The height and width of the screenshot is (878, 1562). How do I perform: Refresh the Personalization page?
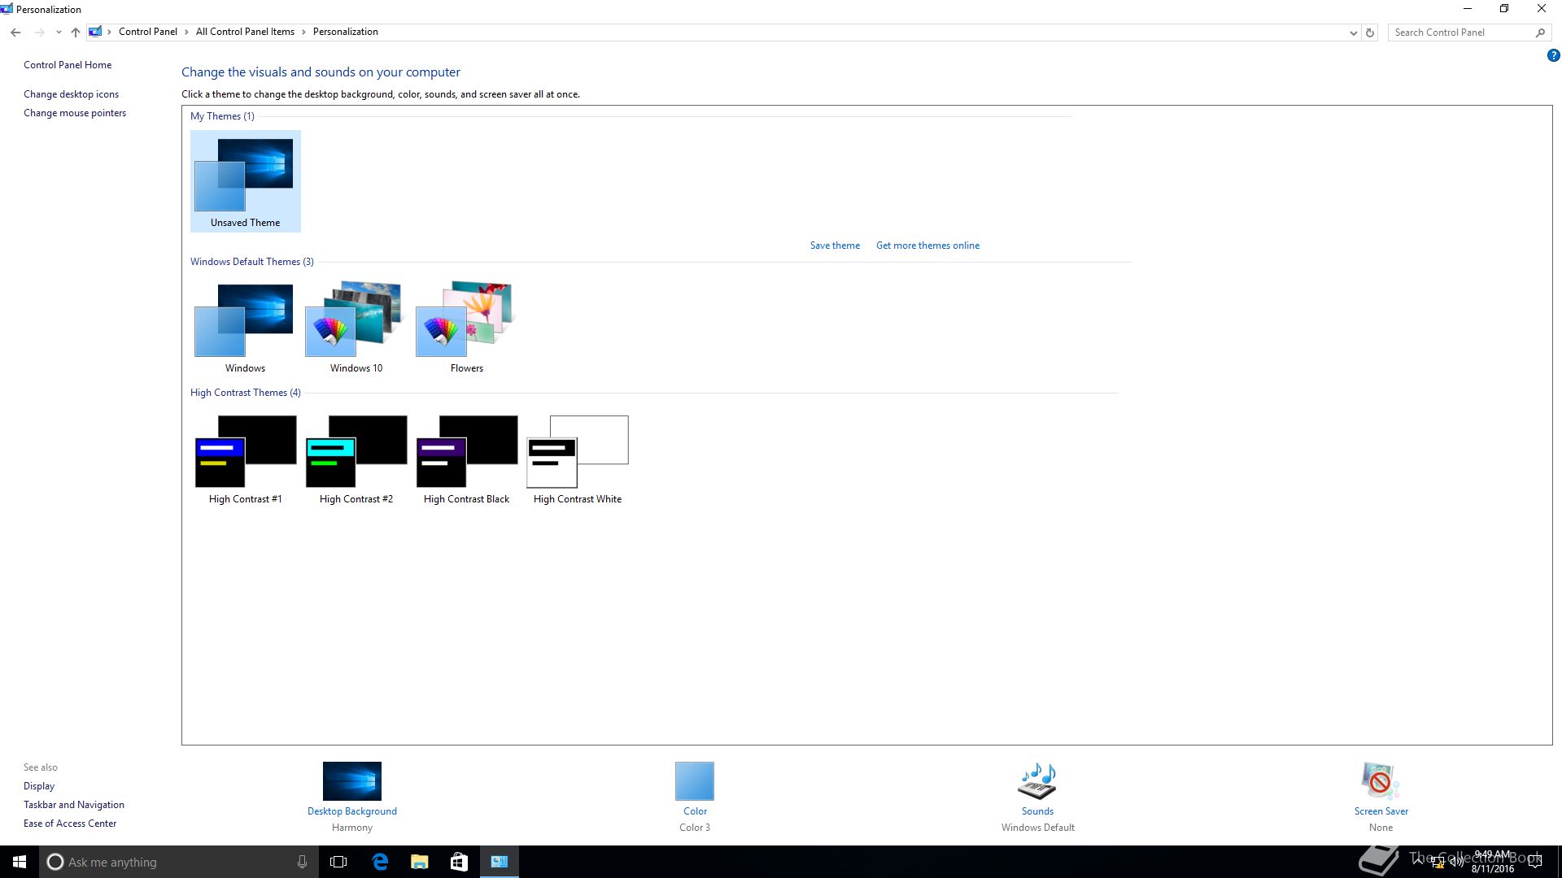(1370, 33)
